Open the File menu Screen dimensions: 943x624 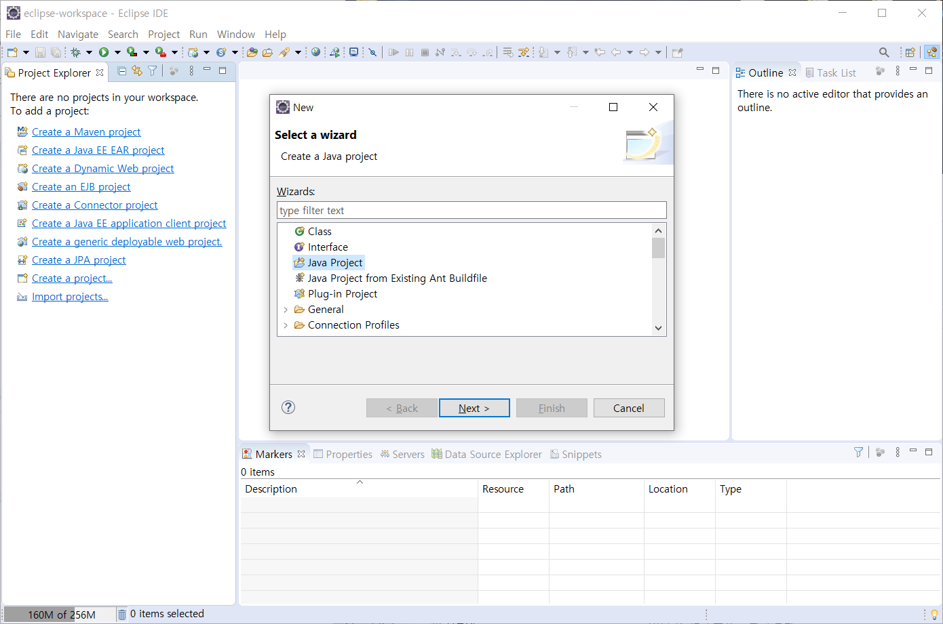[x=13, y=34]
